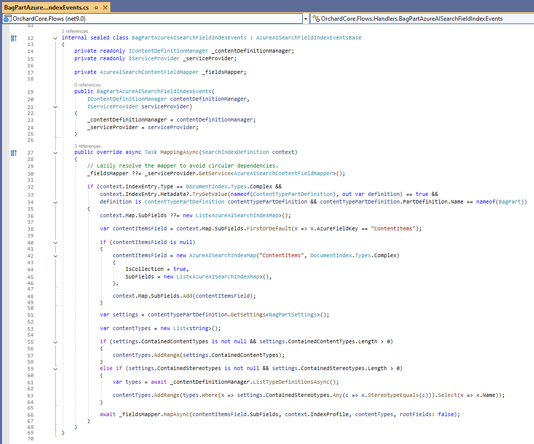Collapse the contentItemsField null check at line 40
Viewport: 534px width, 444px height.
click(x=55, y=243)
